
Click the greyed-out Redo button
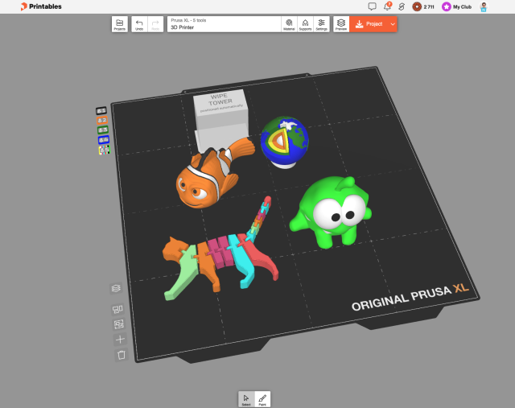pos(155,24)
